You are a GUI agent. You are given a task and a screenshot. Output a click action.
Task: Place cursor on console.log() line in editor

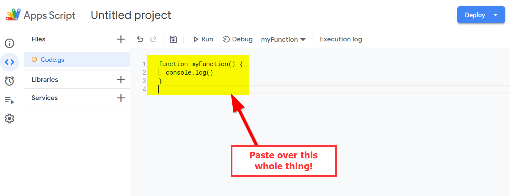(189, 73)
